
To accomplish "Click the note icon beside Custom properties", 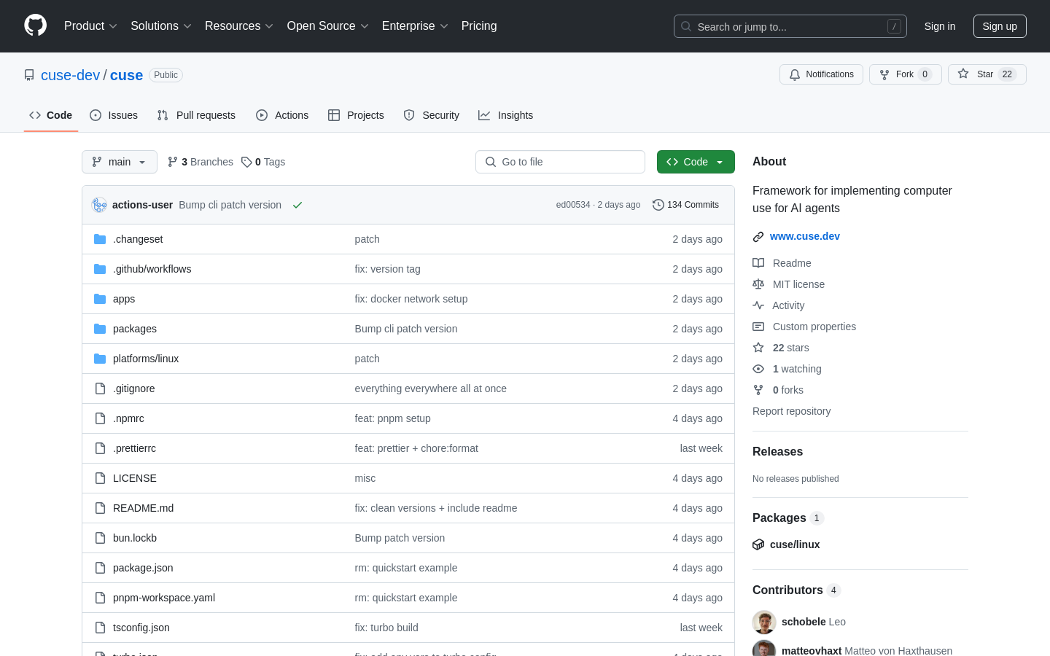I will point(758,327).
